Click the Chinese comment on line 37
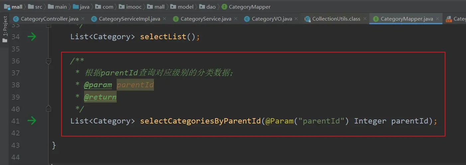Image resolution: width=466 pixels, height=165 pixels. pos(159,73)
